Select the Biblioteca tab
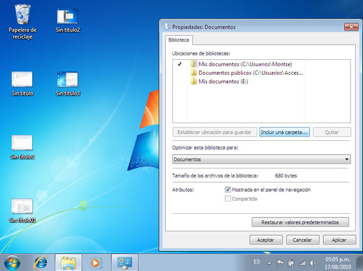Image resolution: width=363 pixels, height=271 pixels. 179,40
